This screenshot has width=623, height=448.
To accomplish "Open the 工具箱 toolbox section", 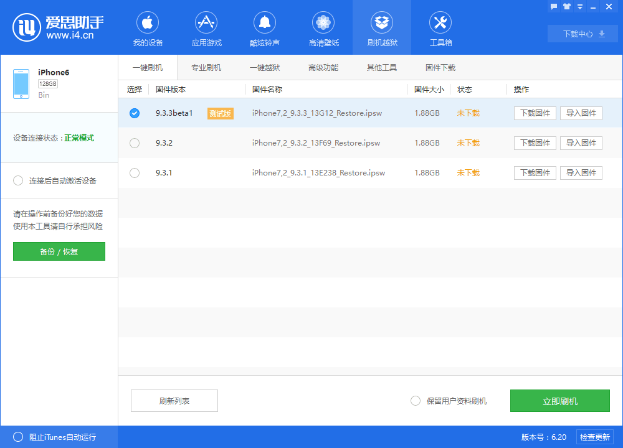I will click(x=440, y=28).
